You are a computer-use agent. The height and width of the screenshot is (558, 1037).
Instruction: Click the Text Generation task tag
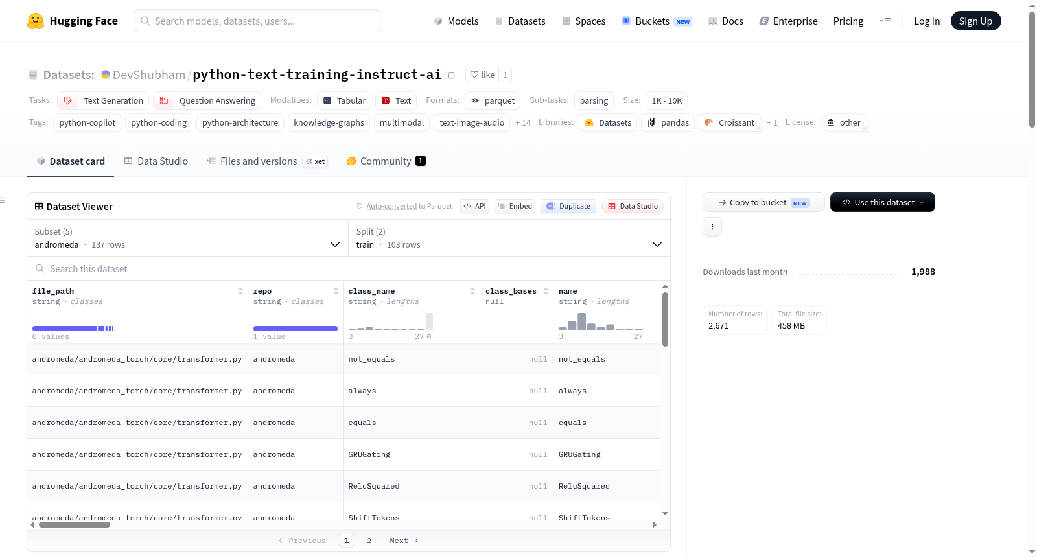click(x=104, y=100)
